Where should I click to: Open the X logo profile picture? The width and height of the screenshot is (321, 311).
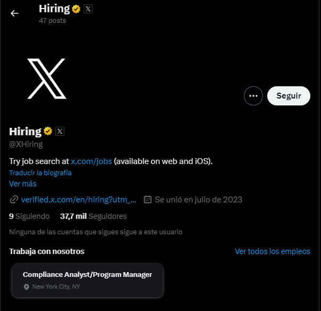tap(46, 79)
